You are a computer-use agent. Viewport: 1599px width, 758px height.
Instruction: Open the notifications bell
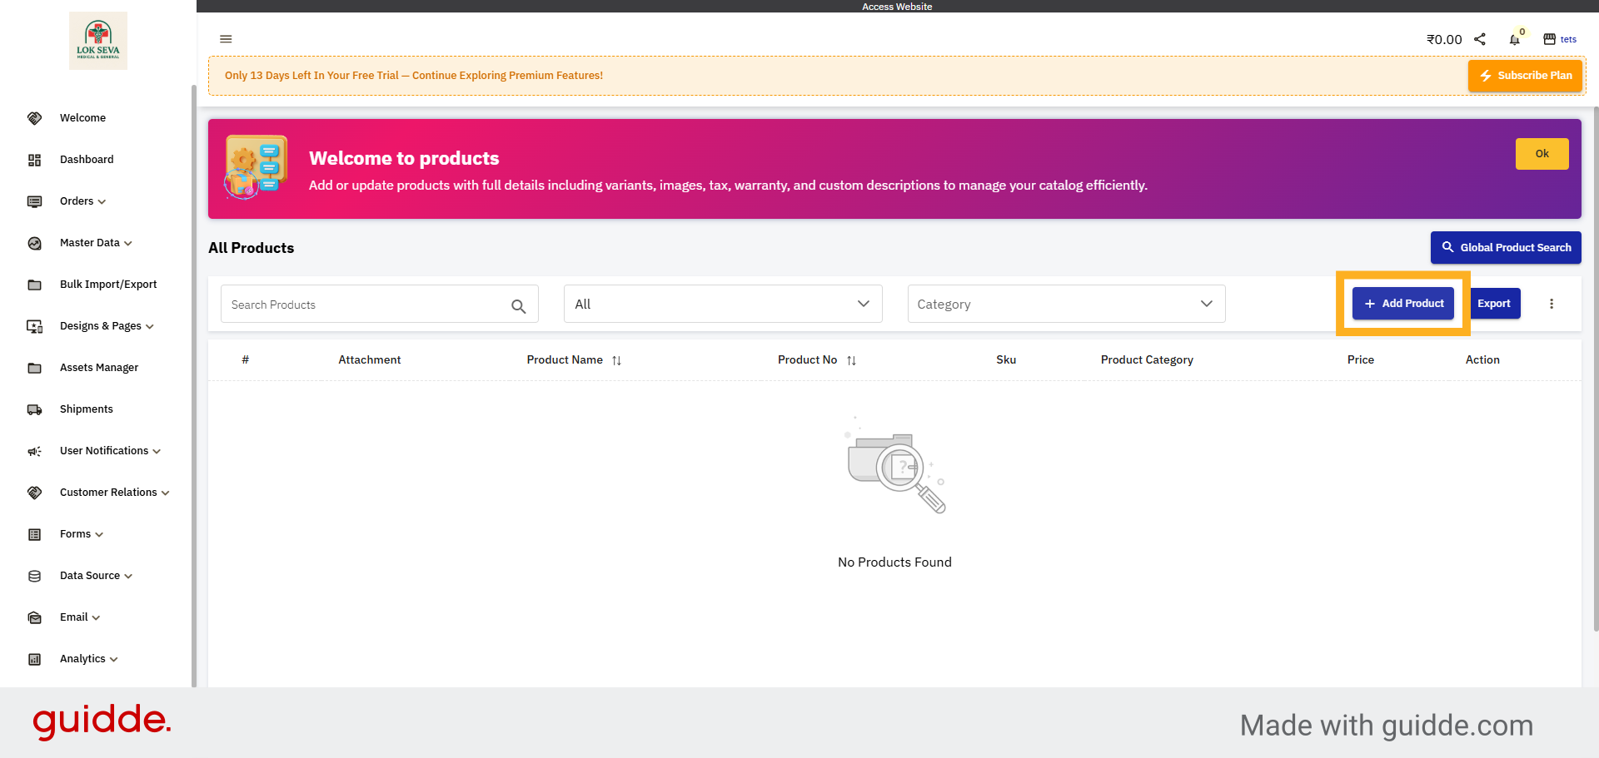1515,39
